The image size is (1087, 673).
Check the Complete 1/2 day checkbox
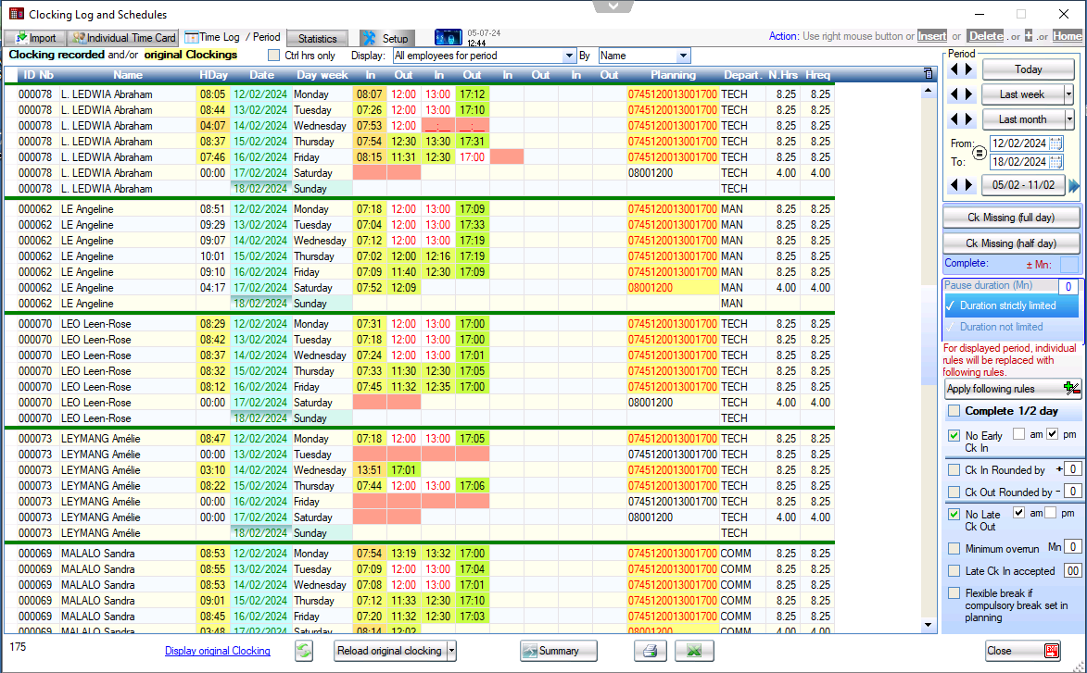coord(954,411)
